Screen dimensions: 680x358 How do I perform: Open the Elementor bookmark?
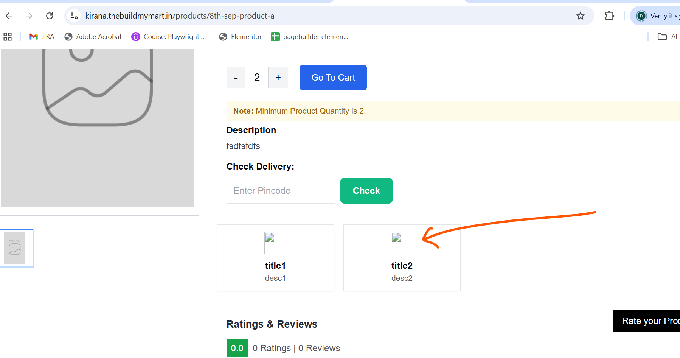[241, 37]
